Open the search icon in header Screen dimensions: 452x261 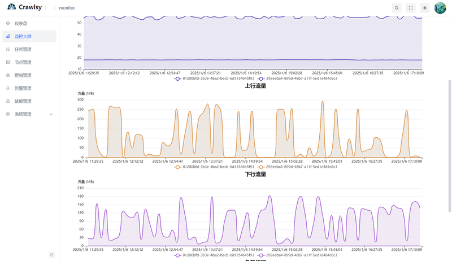[x=397, y=8]
